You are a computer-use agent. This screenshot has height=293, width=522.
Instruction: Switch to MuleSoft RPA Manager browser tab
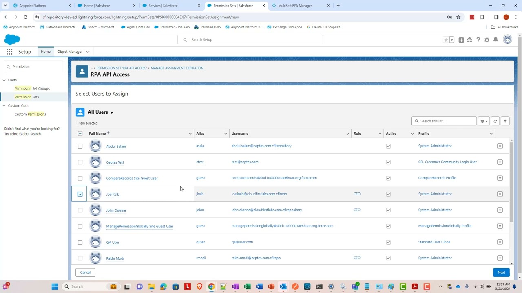(299, 5)
